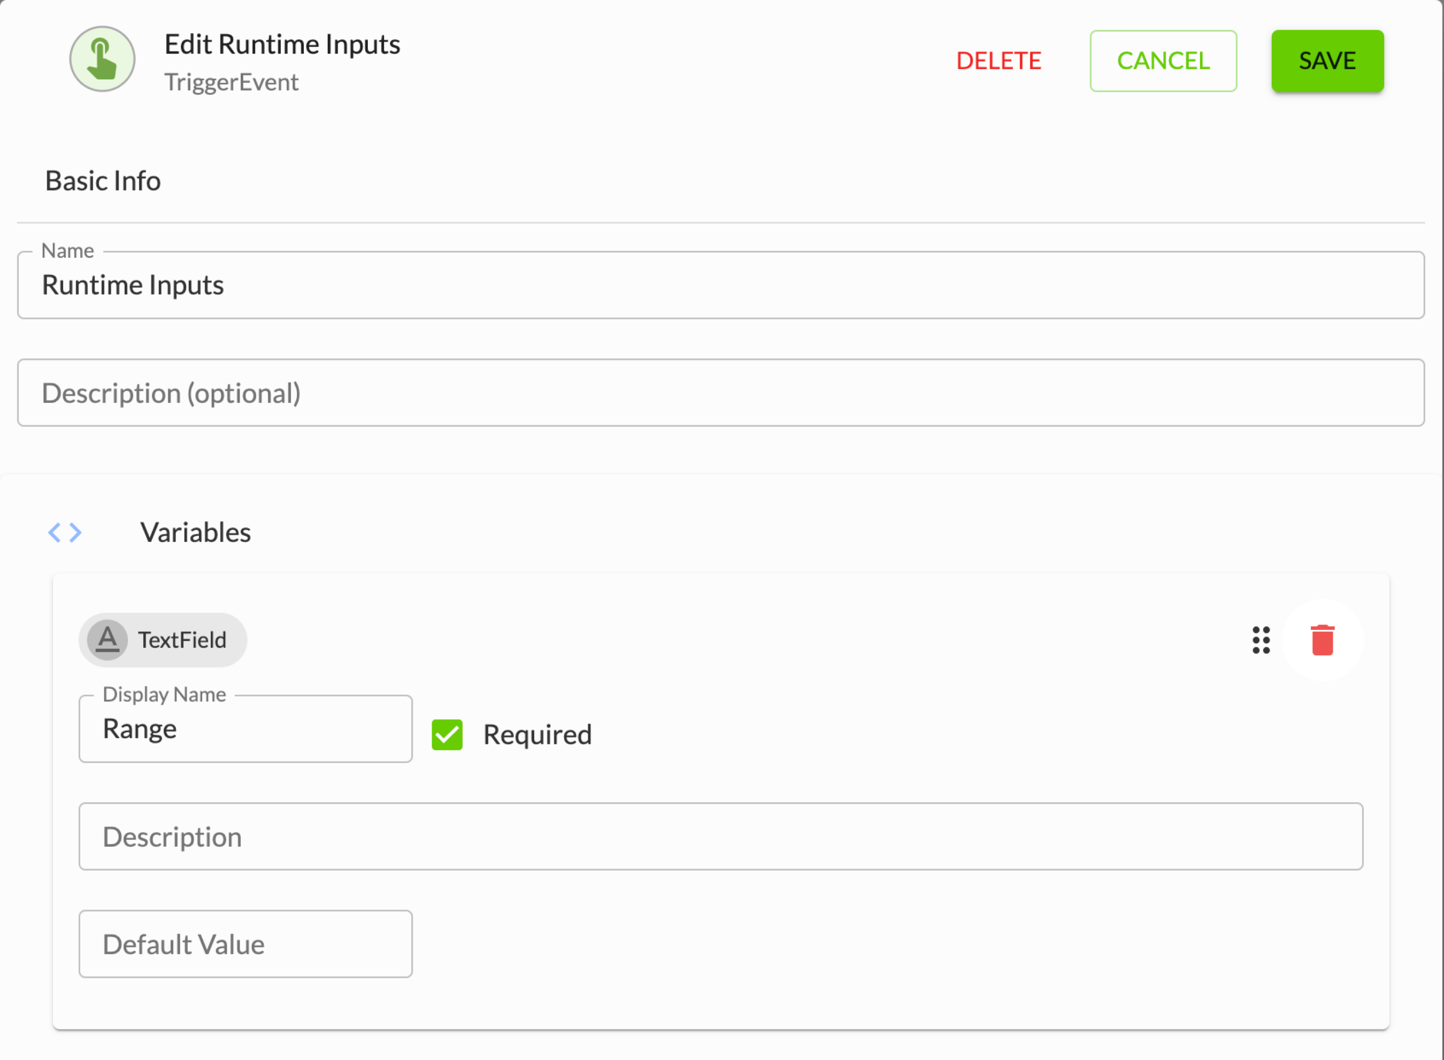1444x1060 pixels.
Task: Click the Required label text
Action: 537,735
